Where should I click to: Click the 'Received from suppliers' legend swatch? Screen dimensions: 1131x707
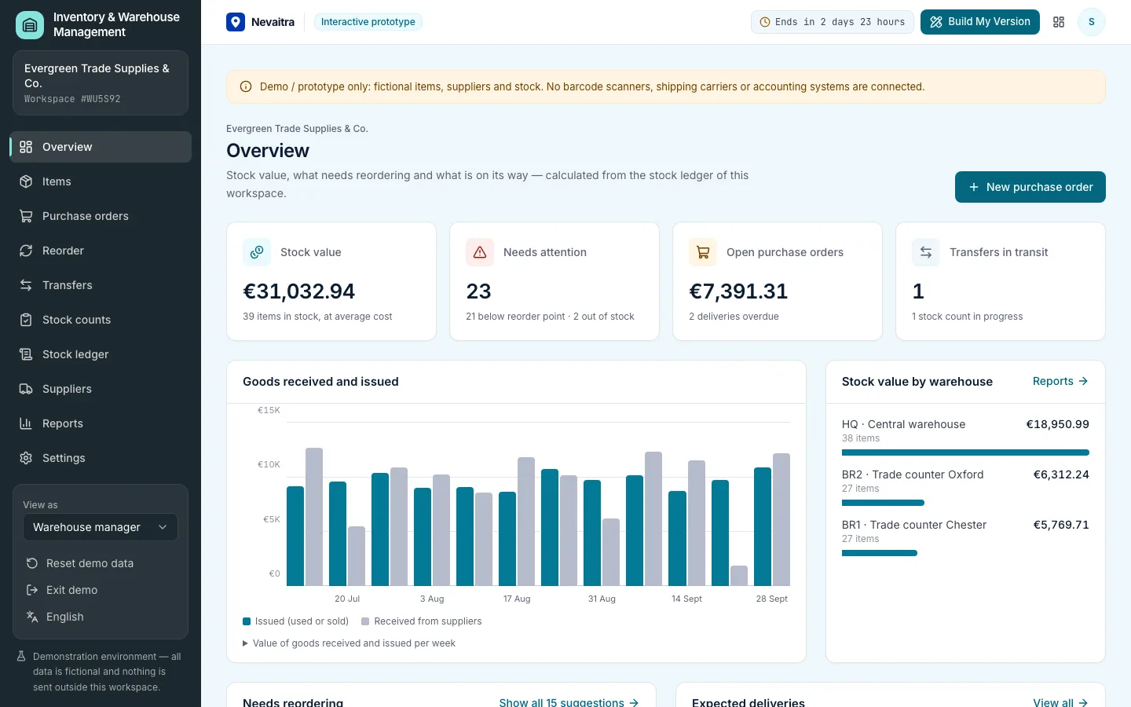coord(365,621)
